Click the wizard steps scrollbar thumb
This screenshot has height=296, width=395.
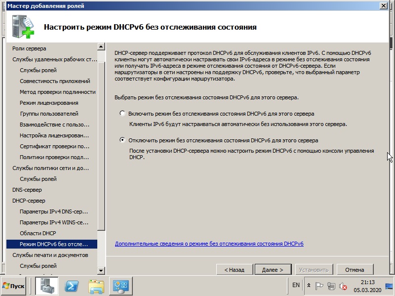tap(101, 146)
